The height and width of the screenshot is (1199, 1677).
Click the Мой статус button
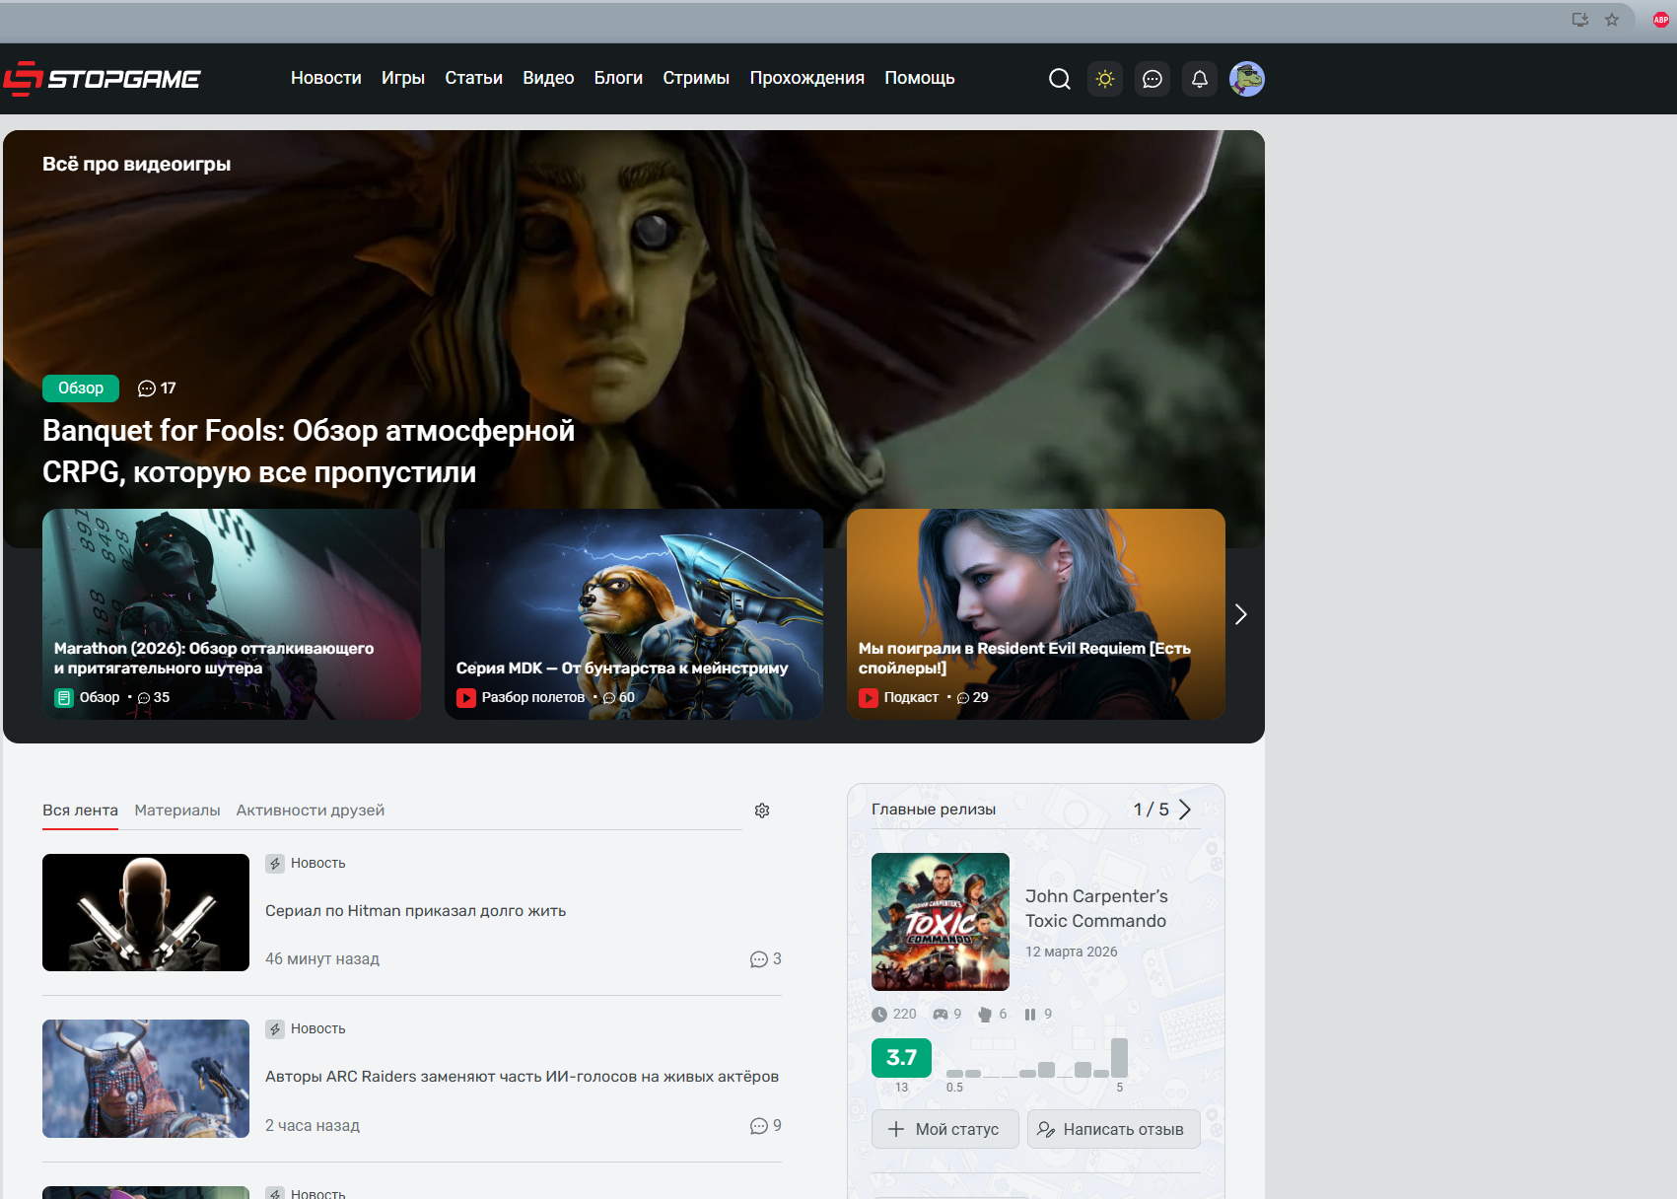943,1129
